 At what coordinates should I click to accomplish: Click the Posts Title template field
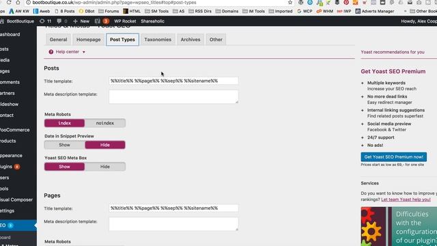point(173,81)
